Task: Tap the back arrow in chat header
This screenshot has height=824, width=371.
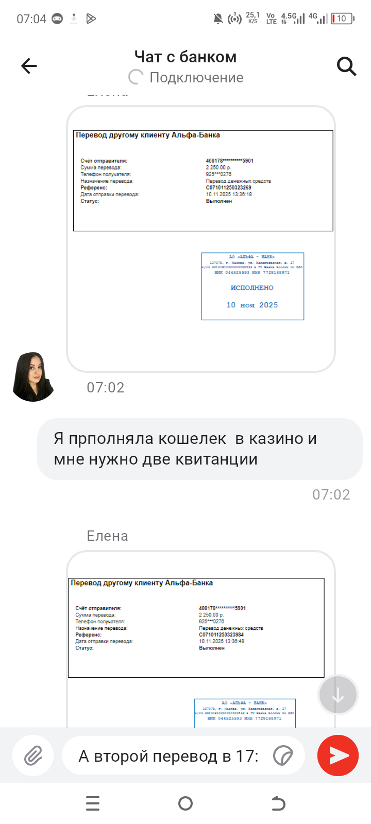Action: pos(29,66)
